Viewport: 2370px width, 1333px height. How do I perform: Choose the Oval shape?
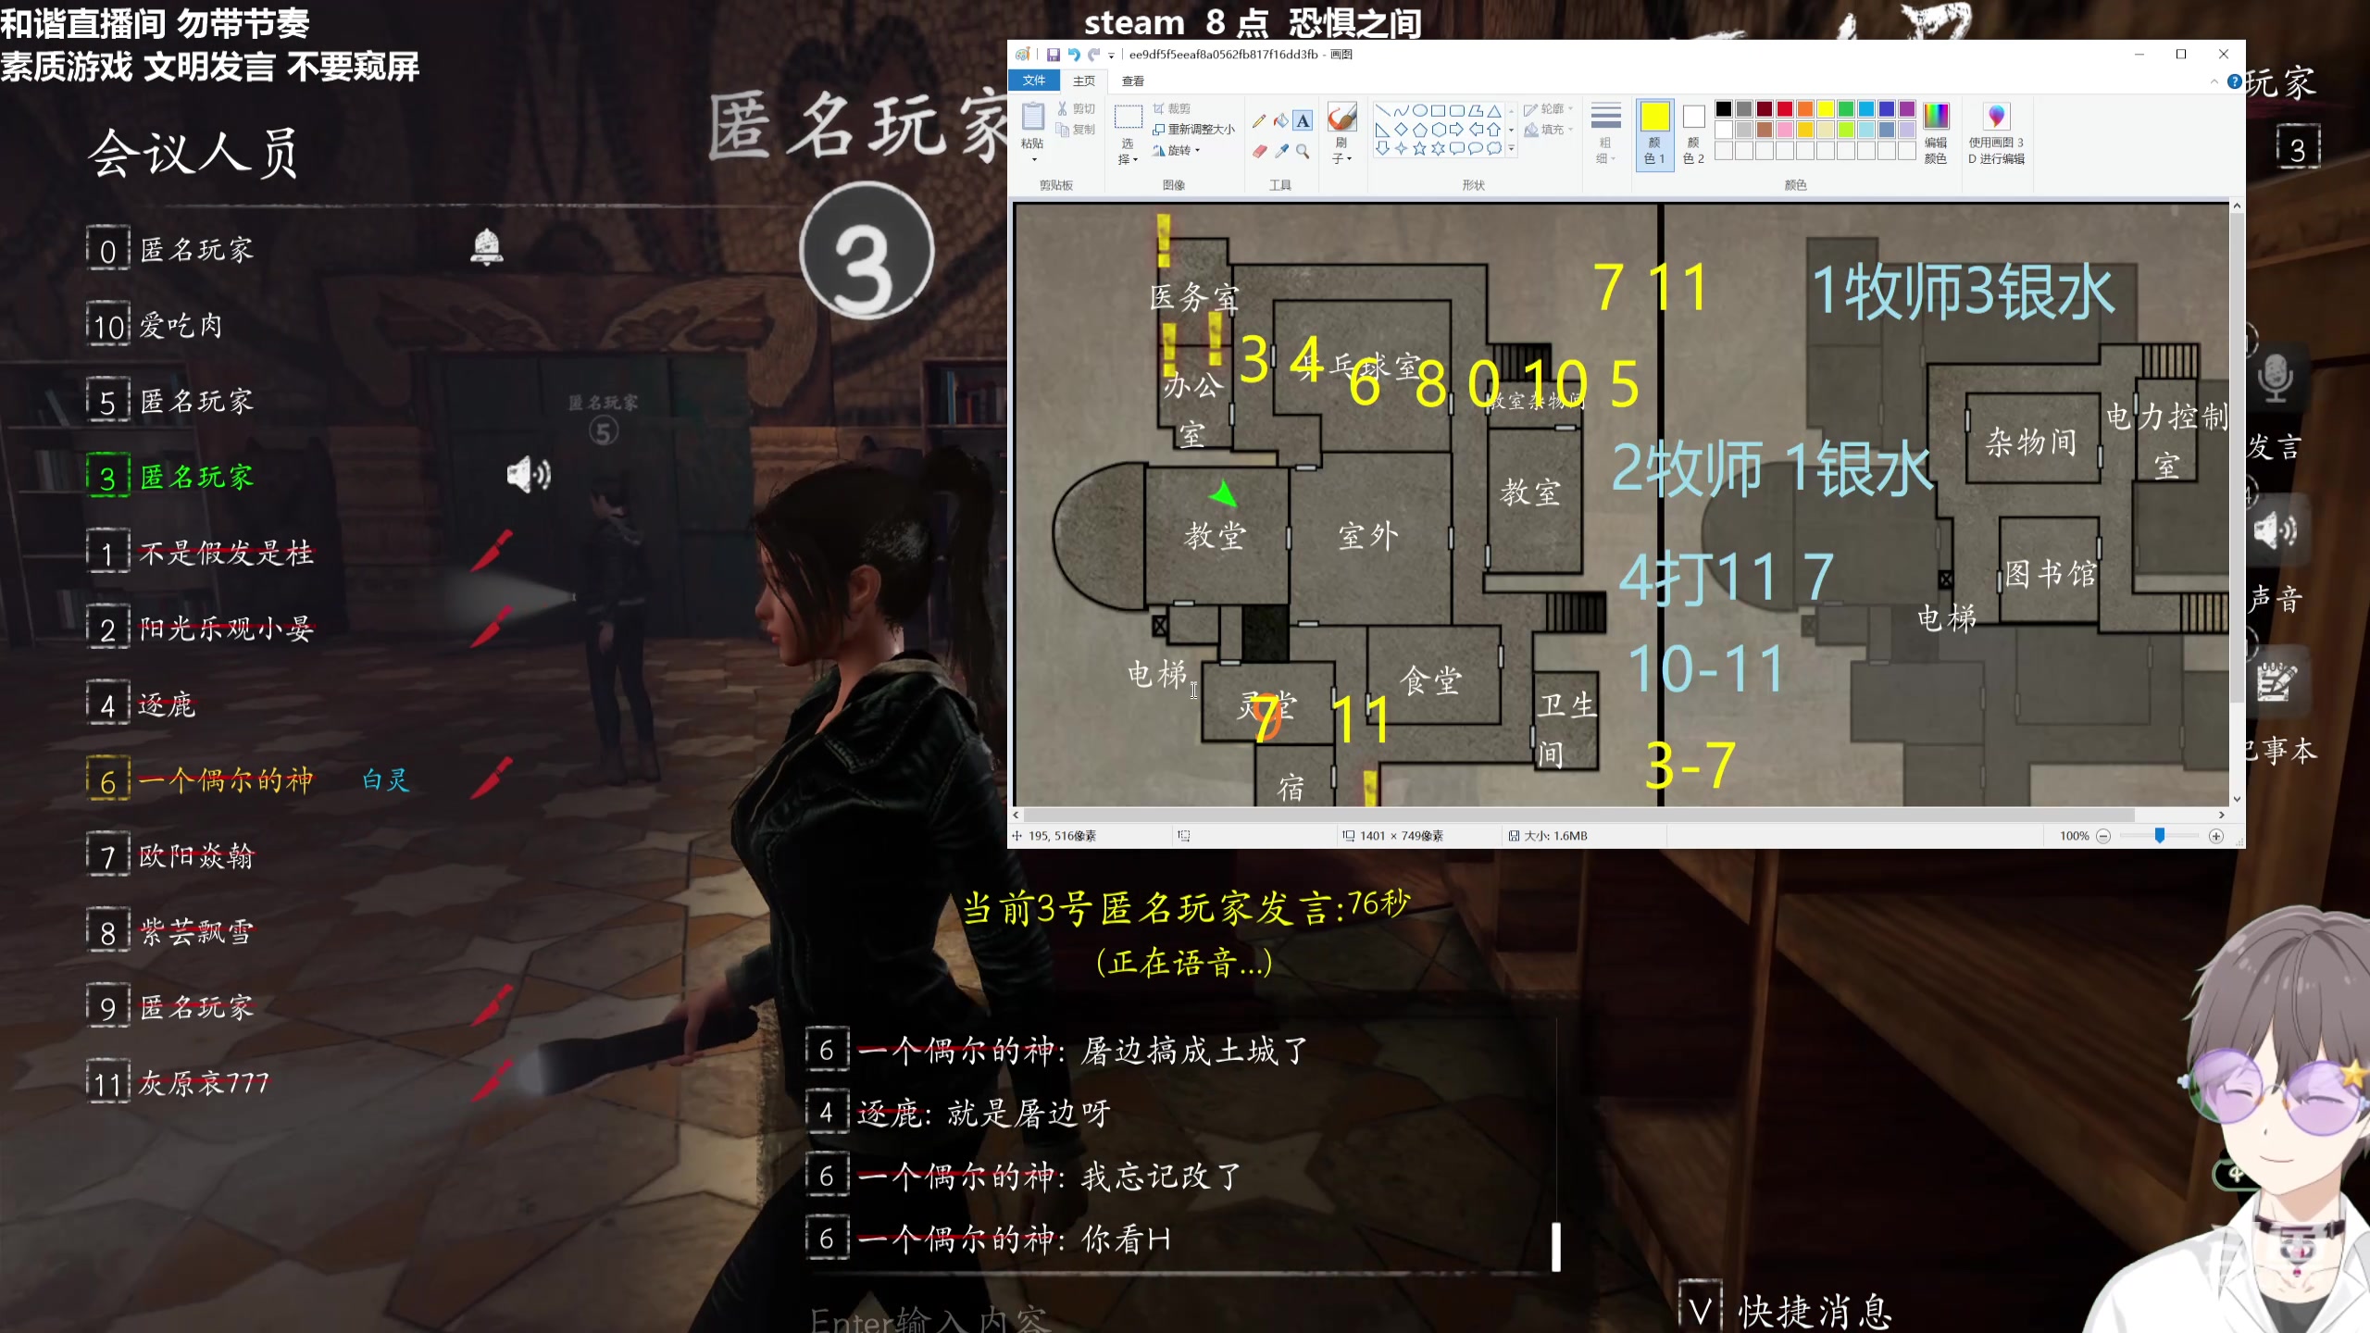tap(1419, 110)
